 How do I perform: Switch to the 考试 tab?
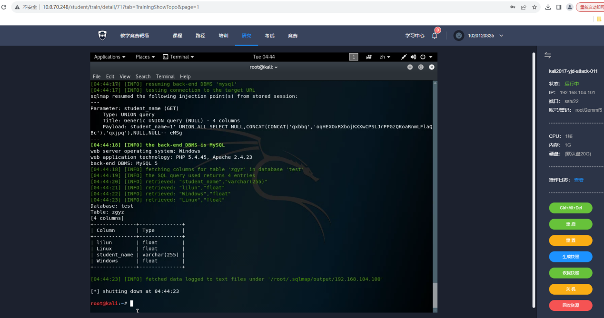[269, 36]
